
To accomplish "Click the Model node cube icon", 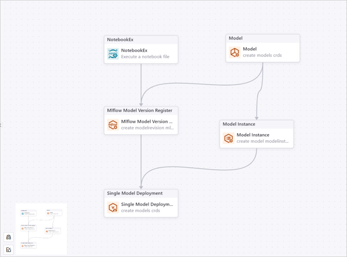I will [x=235, y=52].
